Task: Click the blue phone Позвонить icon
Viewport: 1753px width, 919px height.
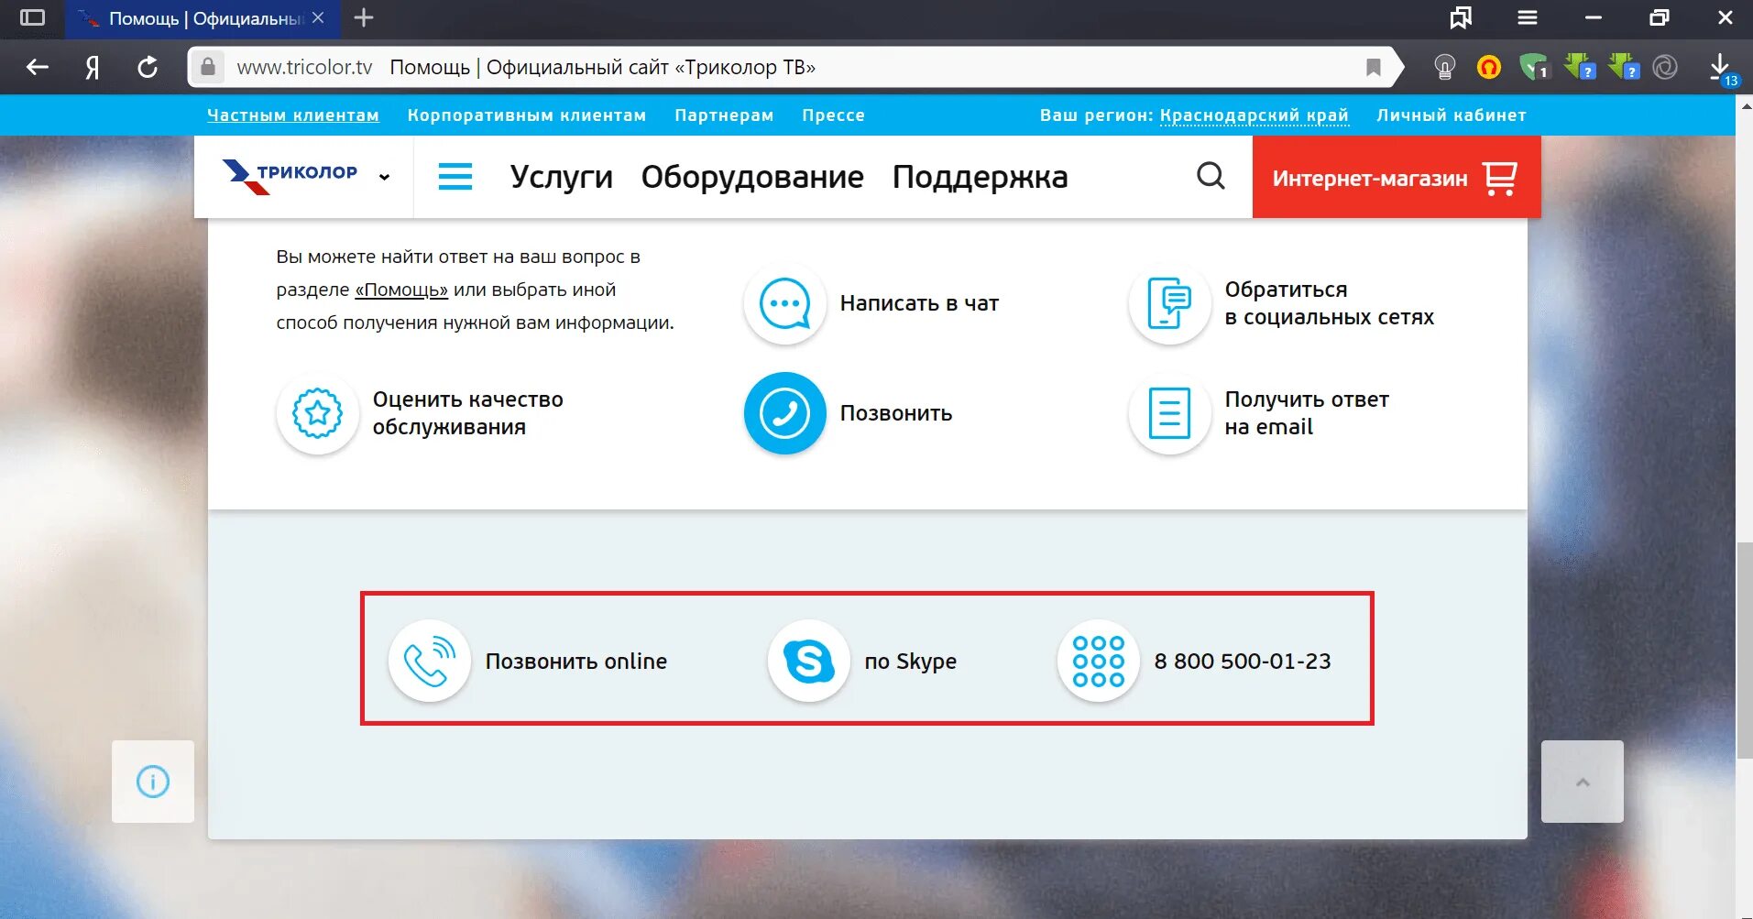Action: coord(785,413)
